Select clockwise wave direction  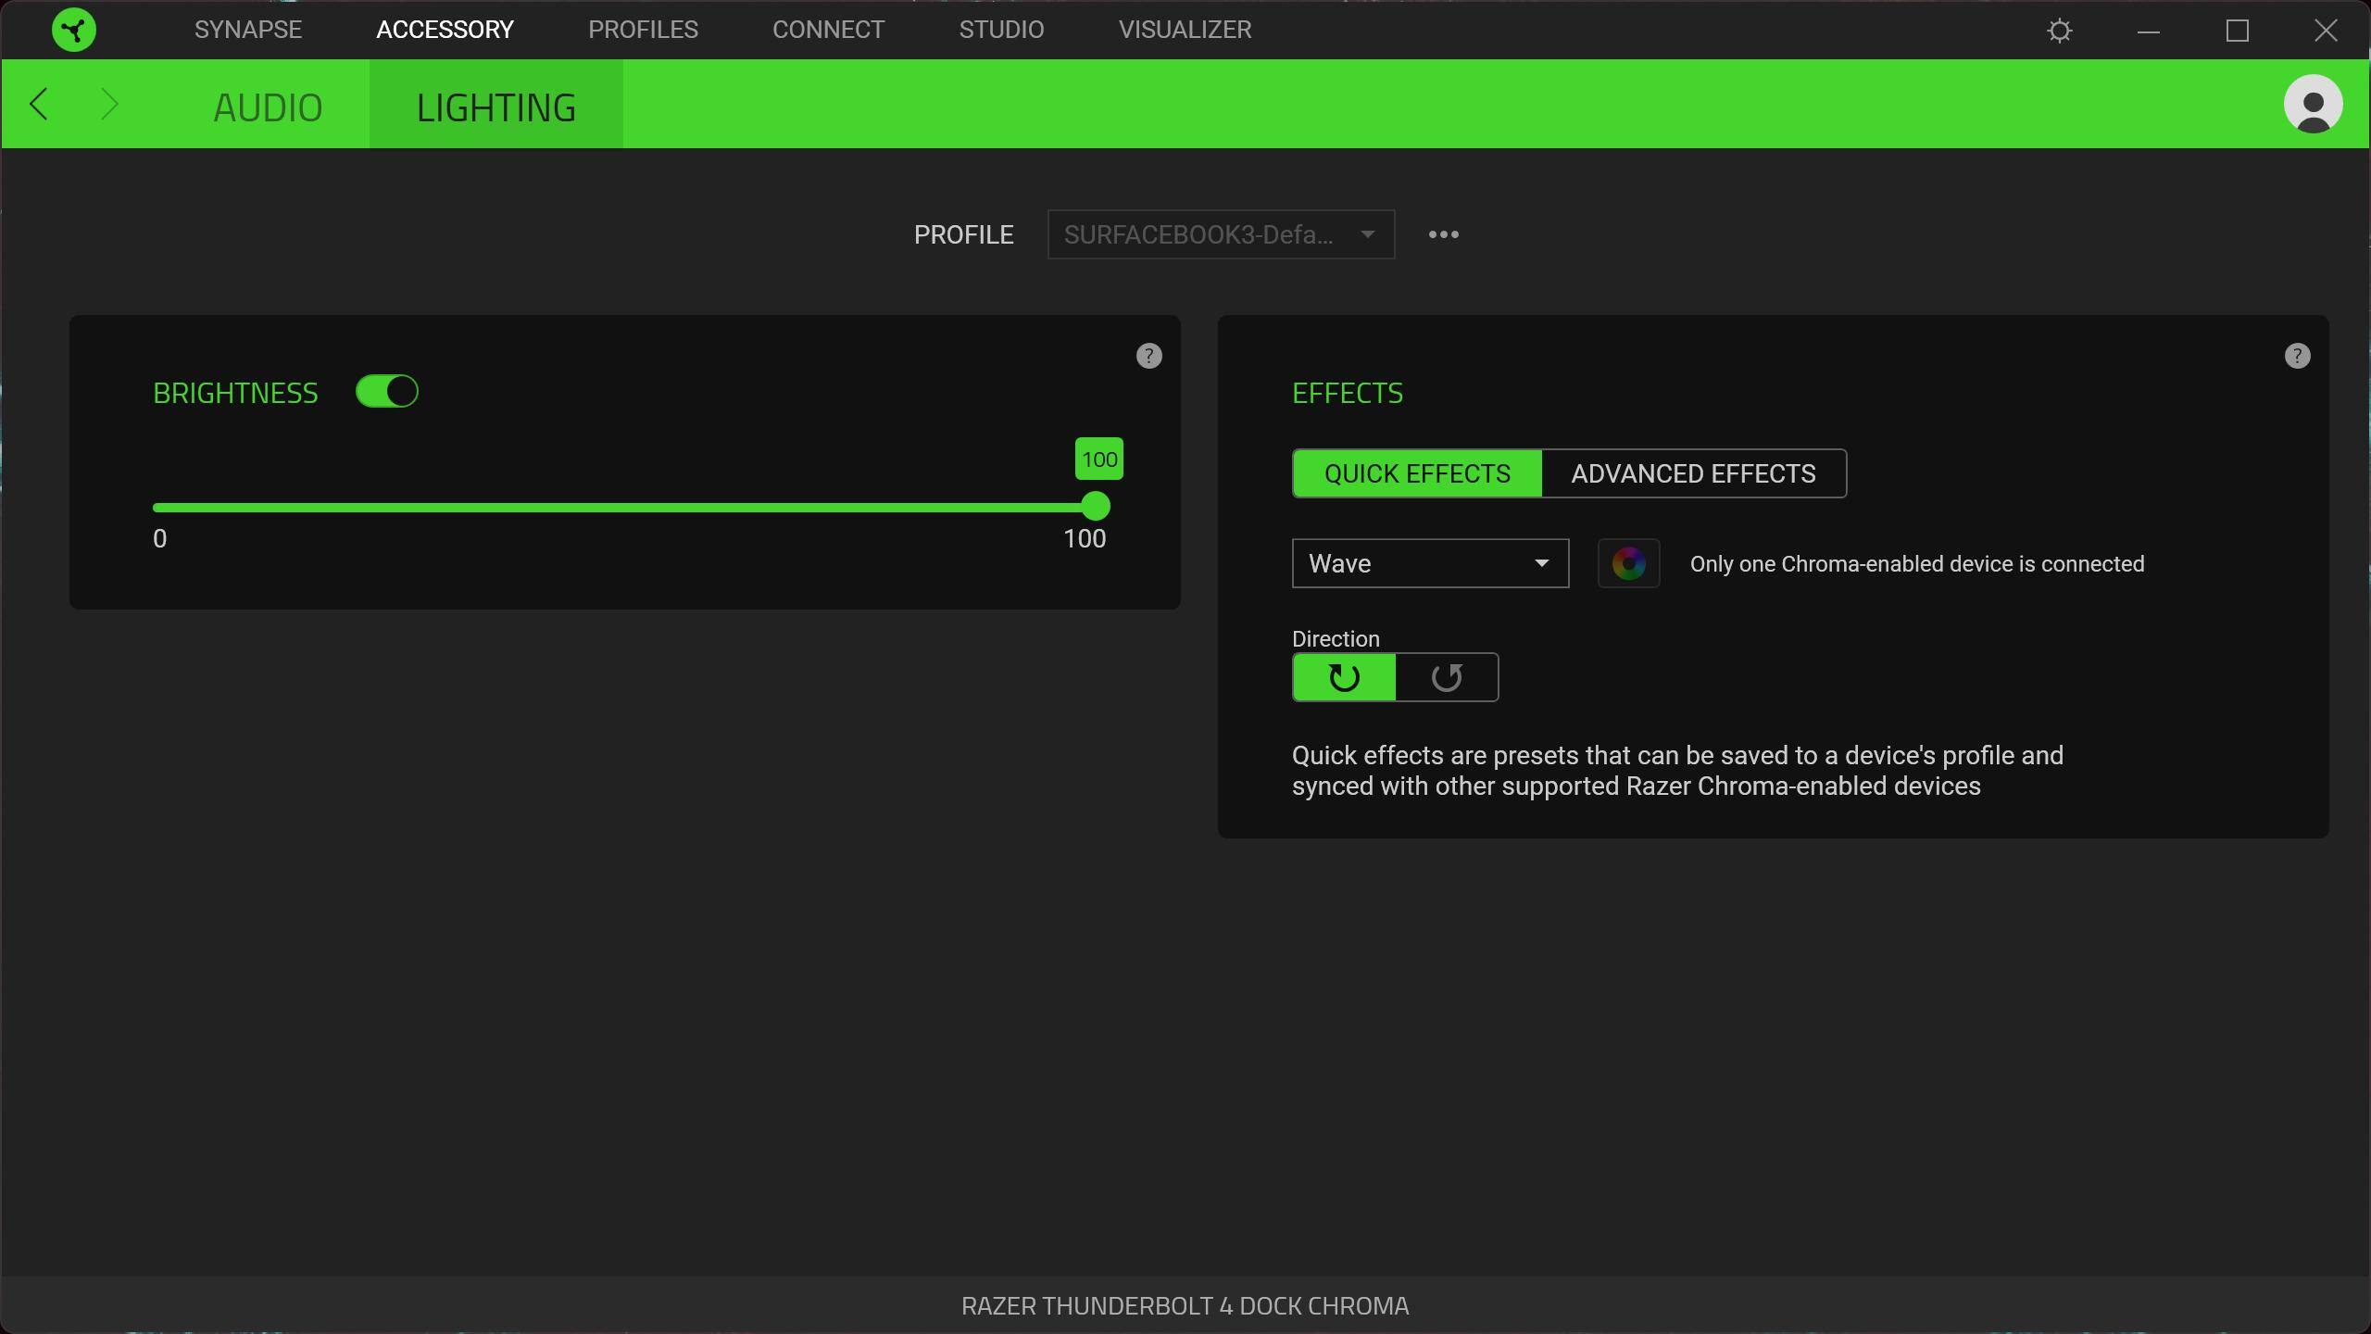coord(1344,677)
